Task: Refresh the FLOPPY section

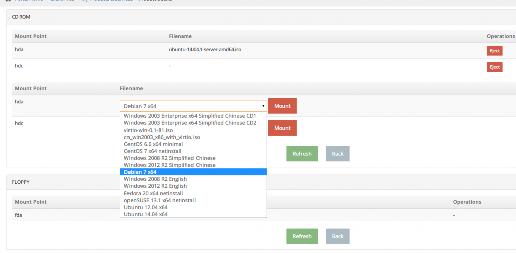Action: (x=302, y=236)
